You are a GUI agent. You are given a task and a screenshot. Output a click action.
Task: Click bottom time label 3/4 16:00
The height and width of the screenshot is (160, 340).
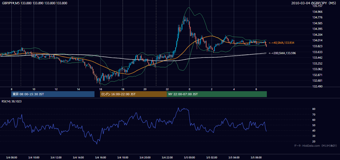101,157
